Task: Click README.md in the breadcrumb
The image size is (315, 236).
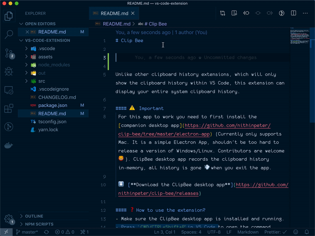Action: point(117,24)
